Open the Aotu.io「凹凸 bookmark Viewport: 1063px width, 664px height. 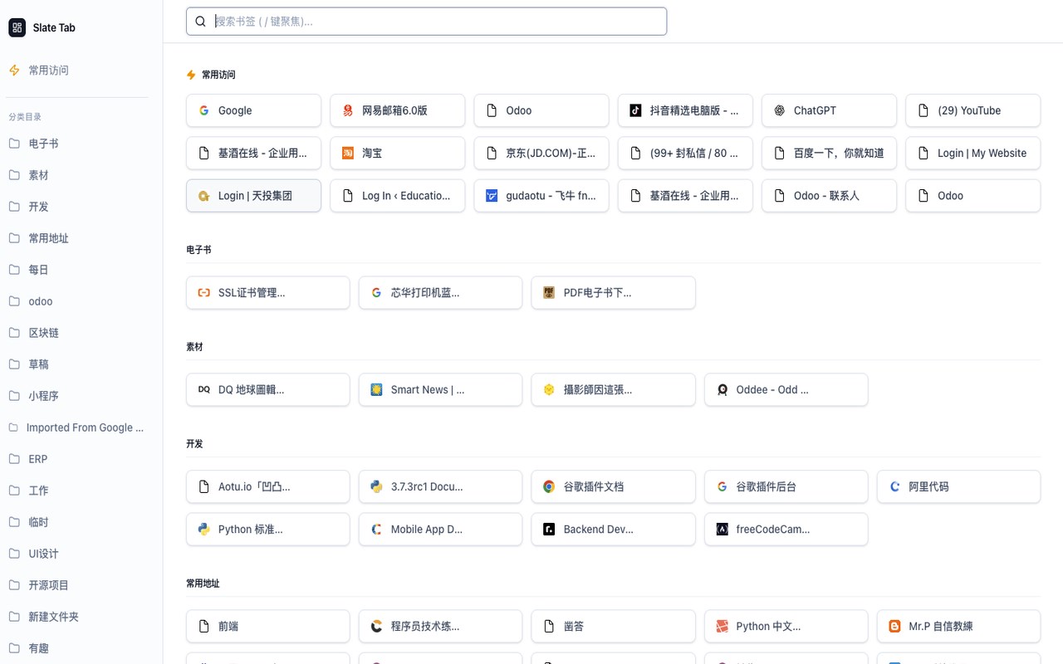point(267,486)
